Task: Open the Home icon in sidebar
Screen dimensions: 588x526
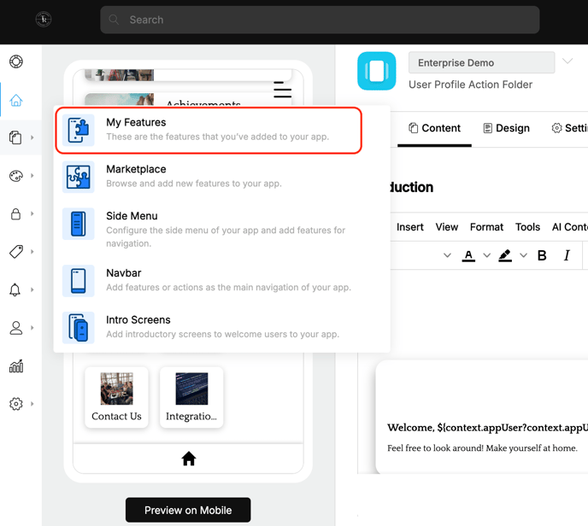Action: click(x=16, y=100)
